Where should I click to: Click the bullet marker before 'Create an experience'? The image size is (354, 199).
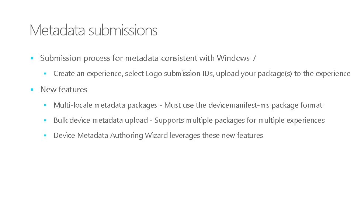pyautogui.click(x=45, y=74)
